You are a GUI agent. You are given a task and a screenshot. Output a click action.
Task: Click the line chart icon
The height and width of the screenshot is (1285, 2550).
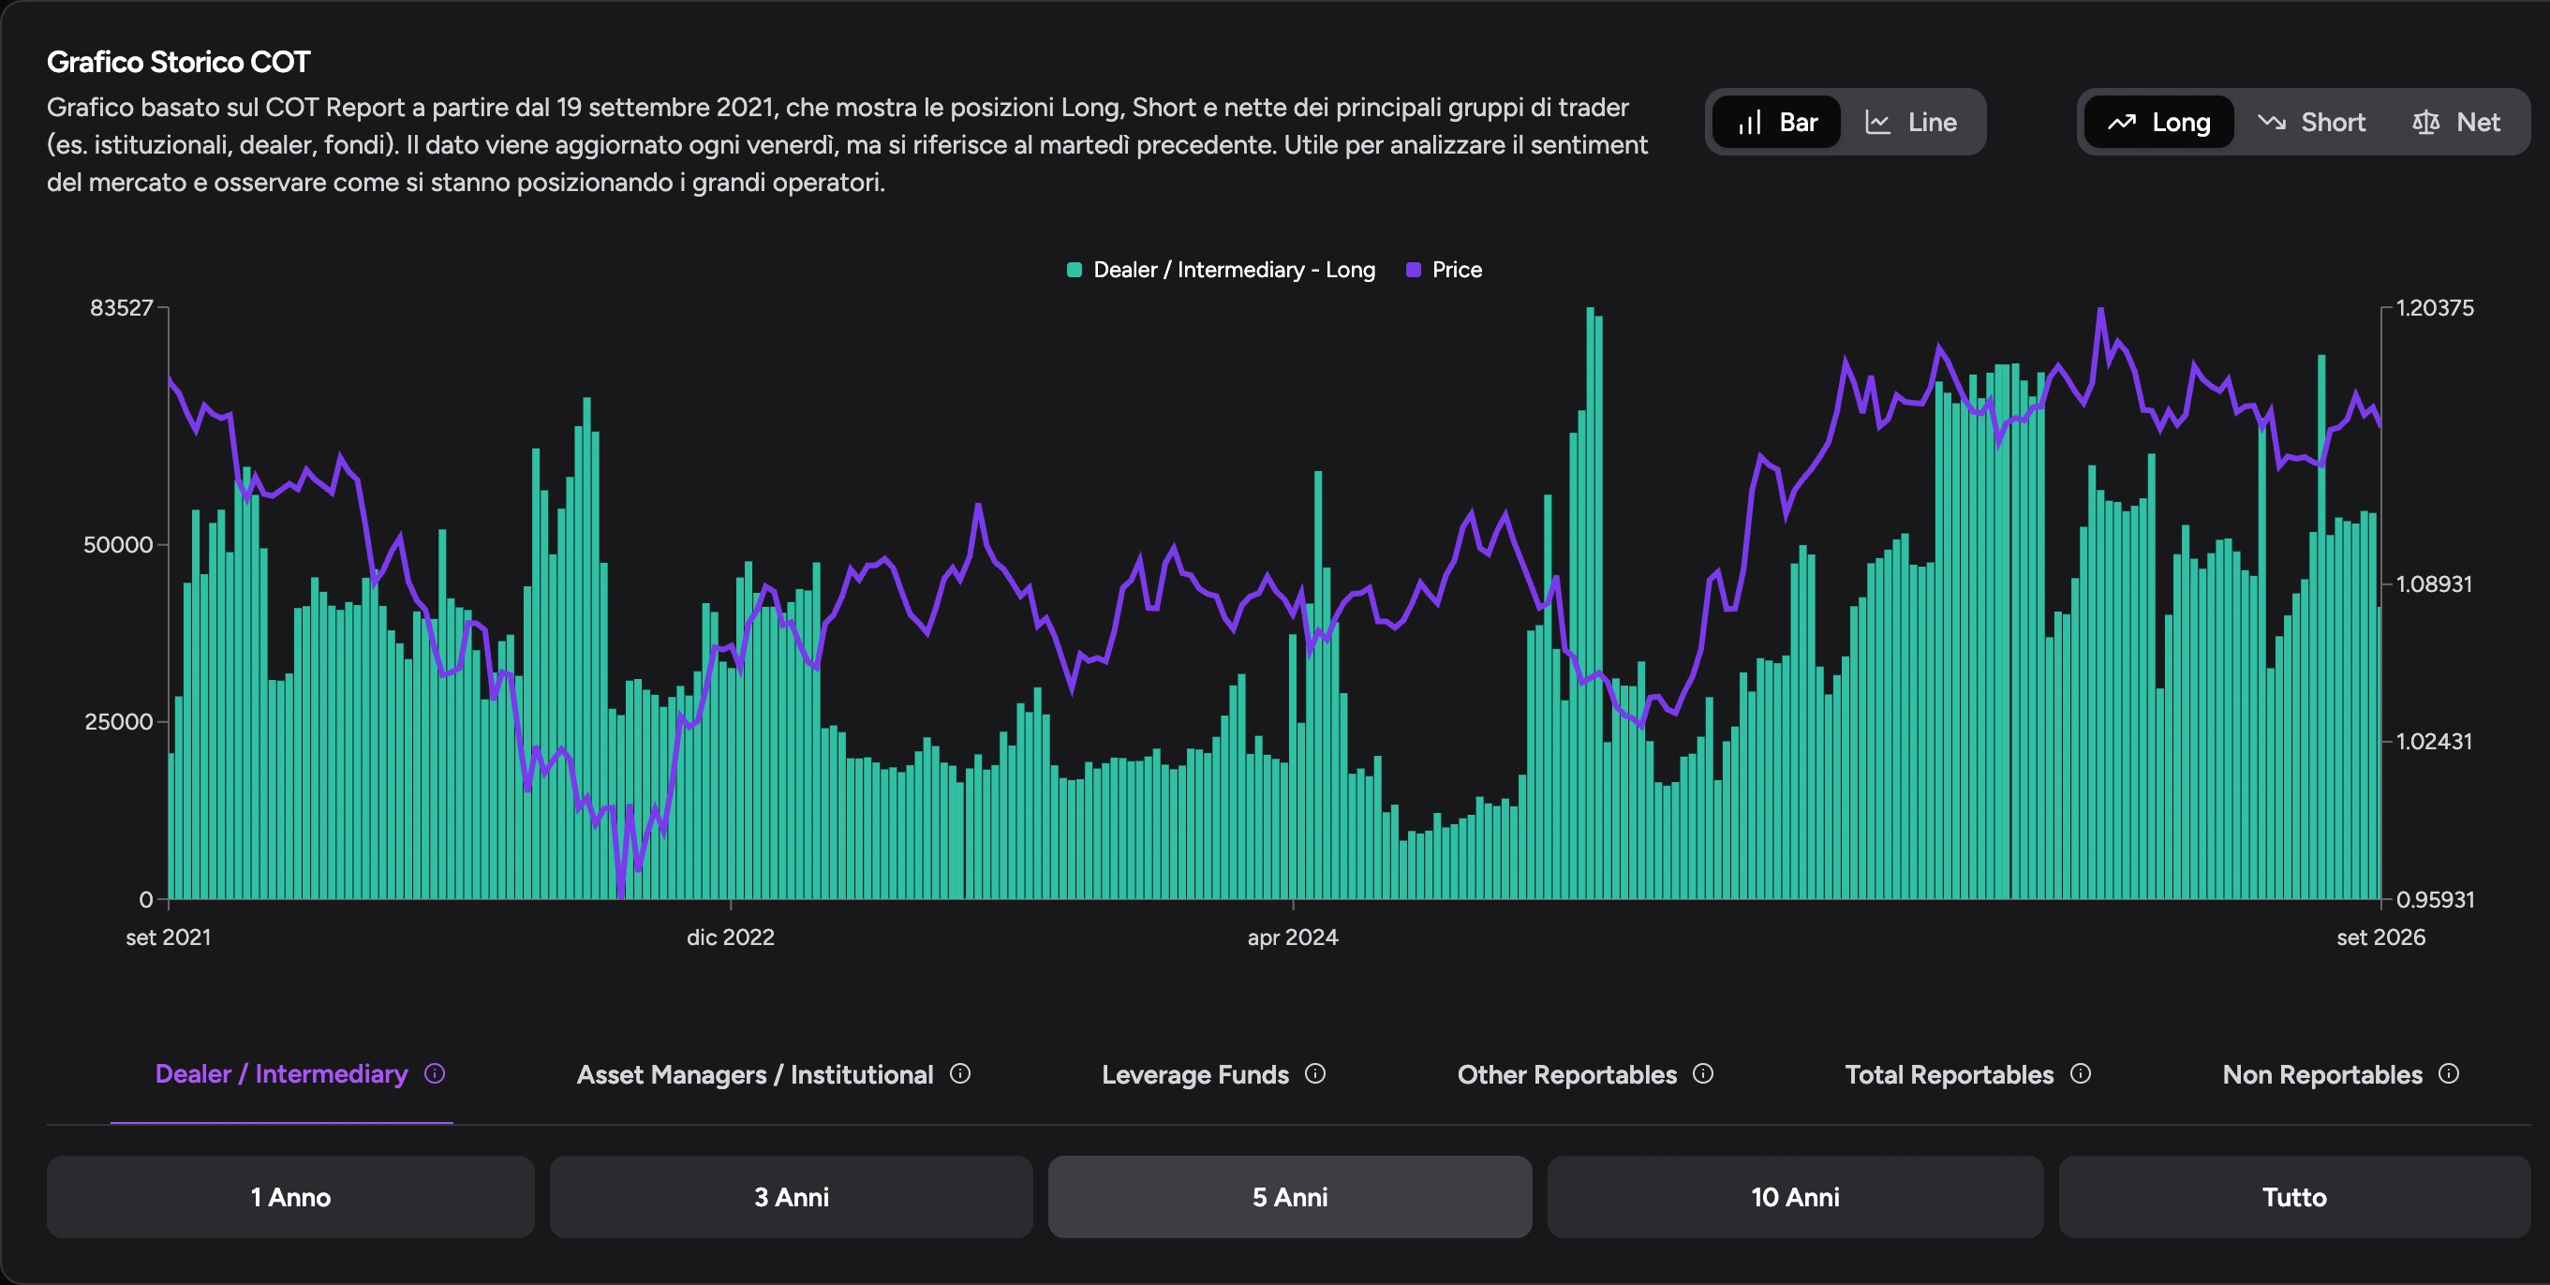click(1878, 122)
